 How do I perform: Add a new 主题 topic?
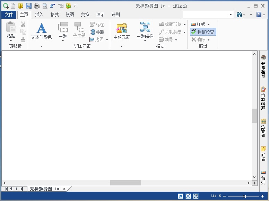[x=63, y=30]
